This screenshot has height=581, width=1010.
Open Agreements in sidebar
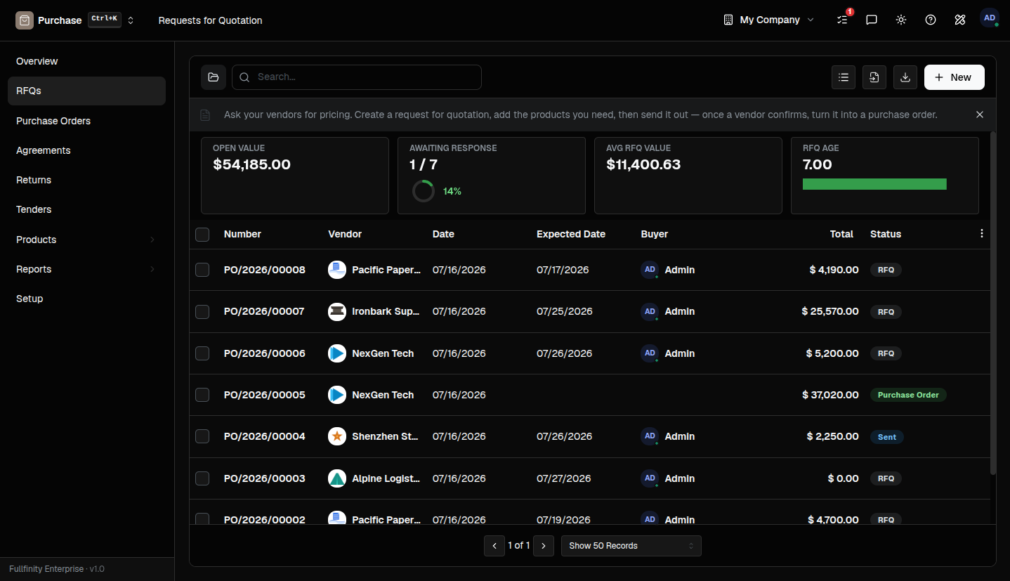86,150
